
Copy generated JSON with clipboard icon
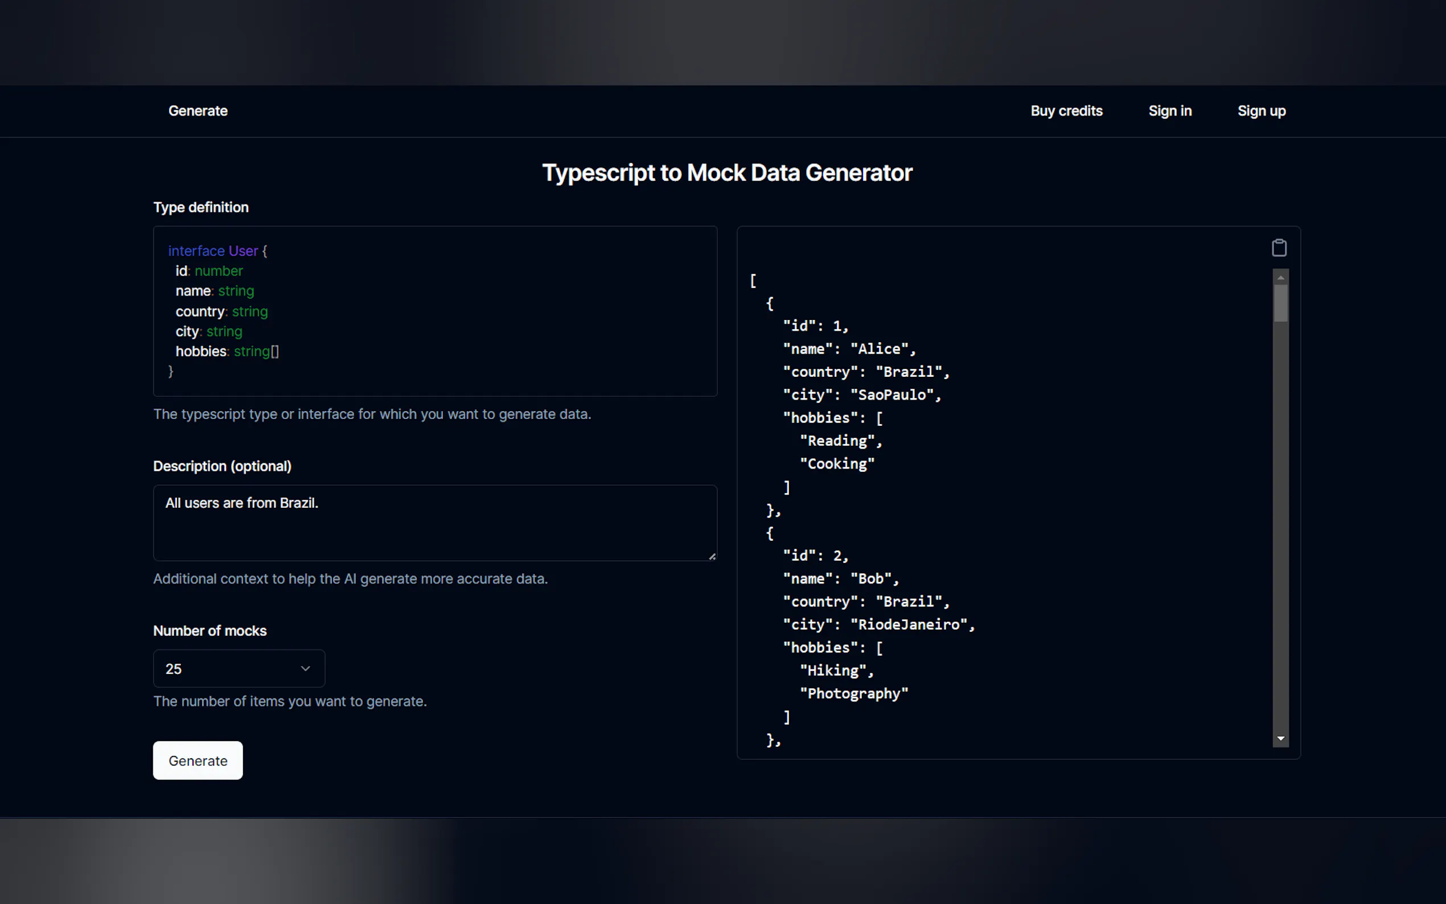pos(1279,248)
